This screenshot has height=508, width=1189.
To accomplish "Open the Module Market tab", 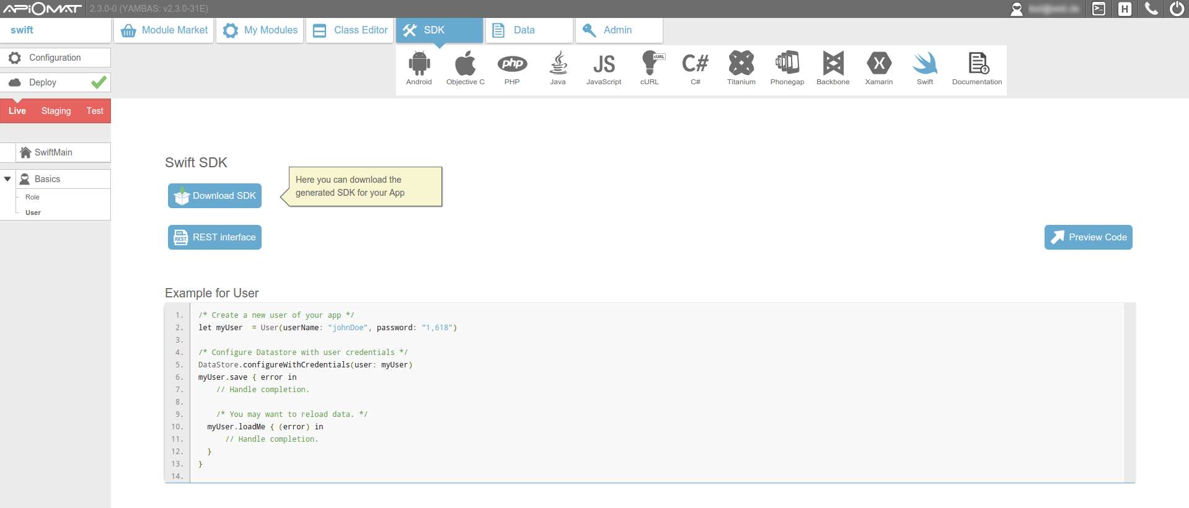I will (164, 30).
